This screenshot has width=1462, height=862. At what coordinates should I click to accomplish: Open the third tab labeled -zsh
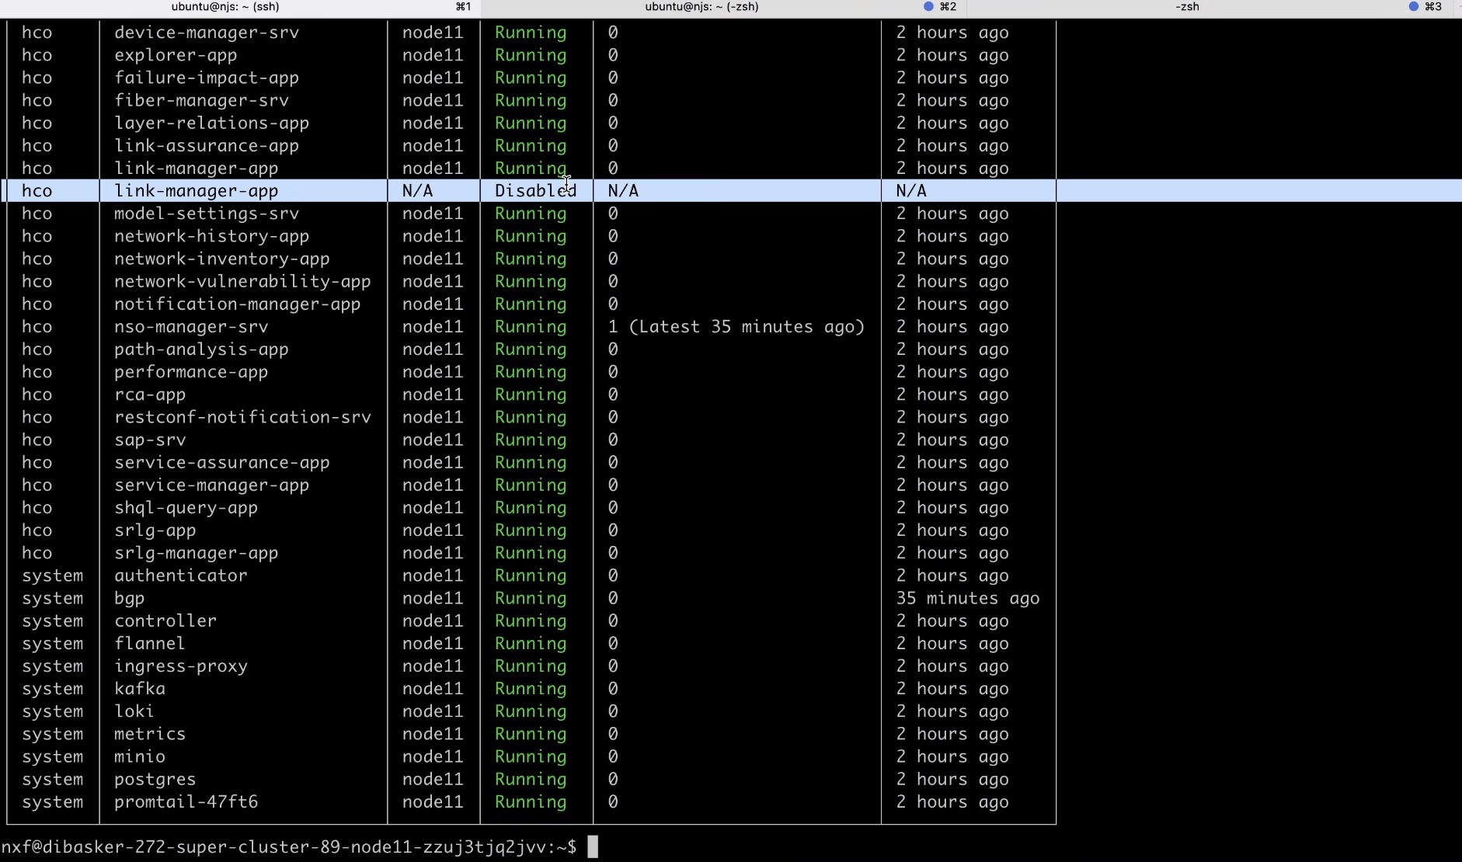1186,7
